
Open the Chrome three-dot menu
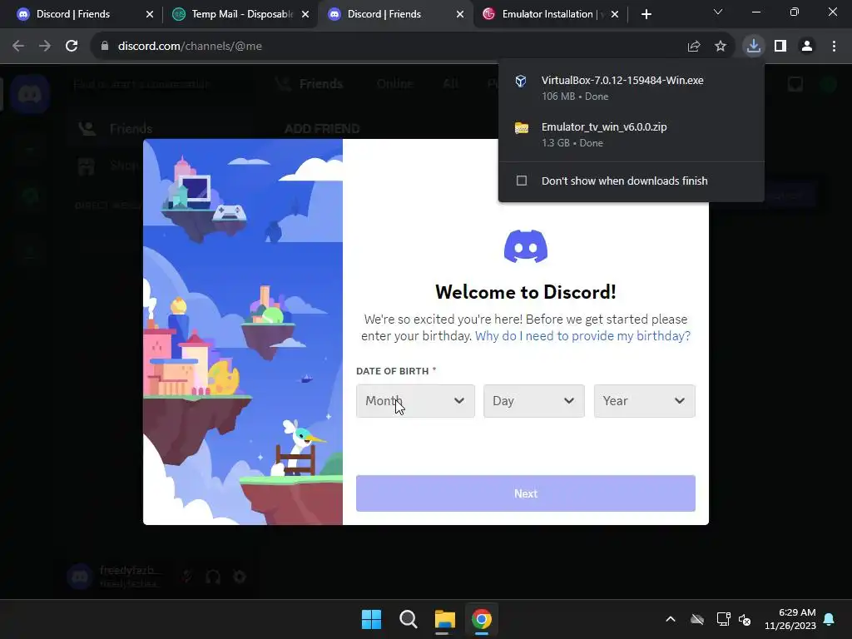pos(834,46)
